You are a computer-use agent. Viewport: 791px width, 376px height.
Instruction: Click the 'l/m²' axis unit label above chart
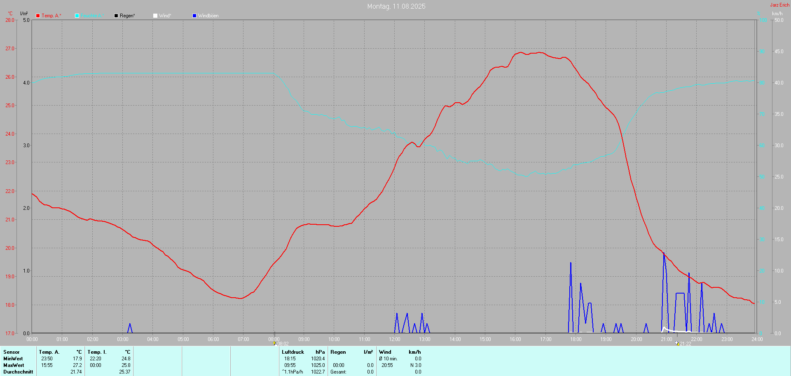click(24, 14)
